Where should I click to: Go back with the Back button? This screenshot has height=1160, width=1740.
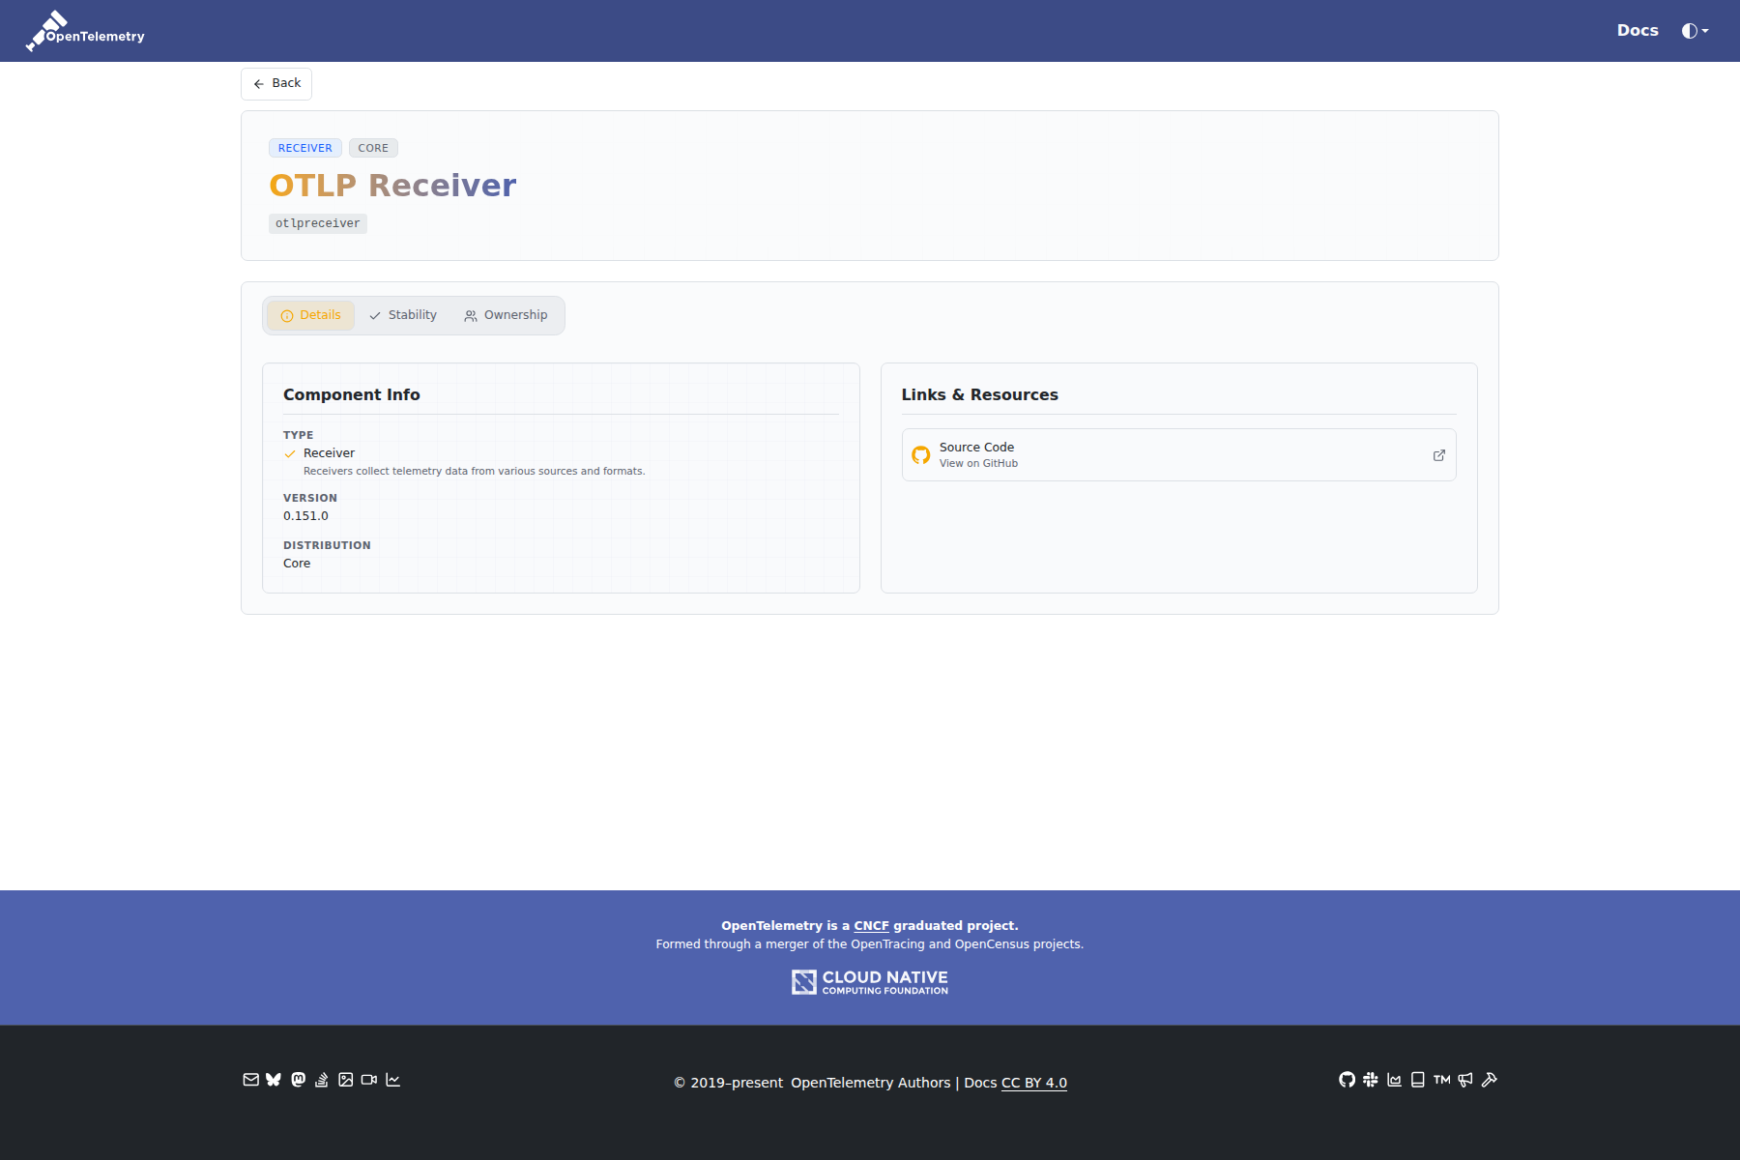pos(276,83)
